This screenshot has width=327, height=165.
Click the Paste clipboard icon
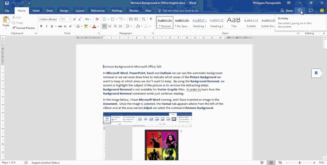point(6,20)
